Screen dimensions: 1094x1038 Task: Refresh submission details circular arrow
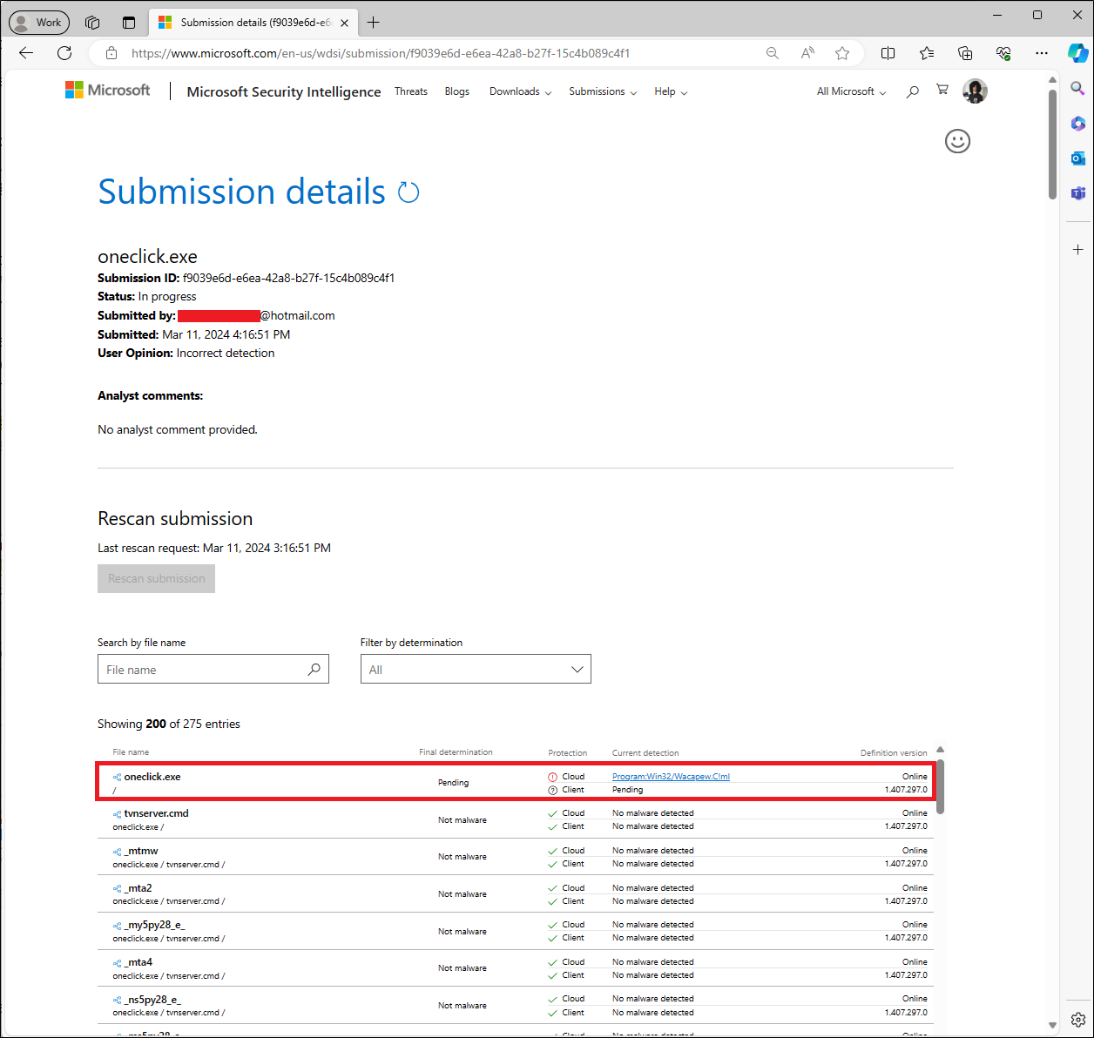click(x=409, y=192)
